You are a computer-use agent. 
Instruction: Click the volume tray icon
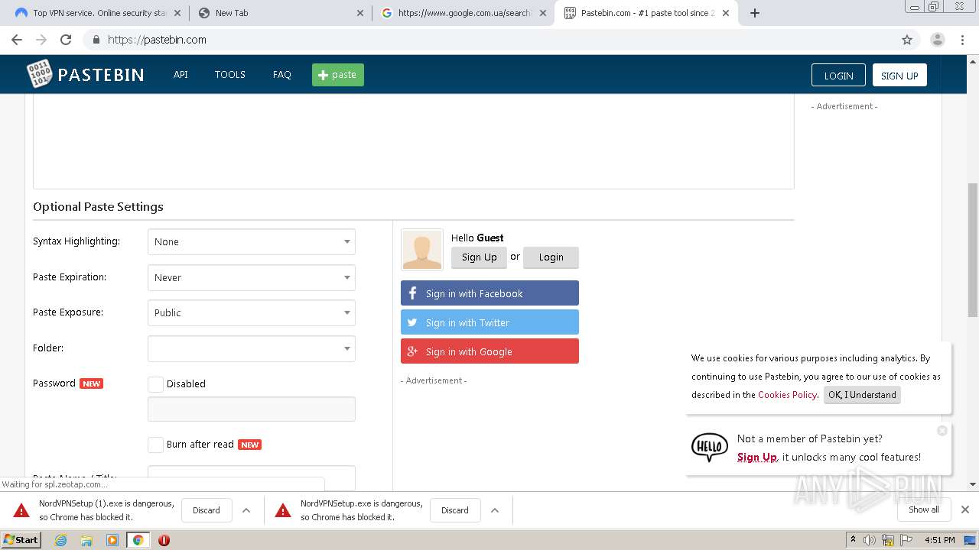tap(870, 540)
